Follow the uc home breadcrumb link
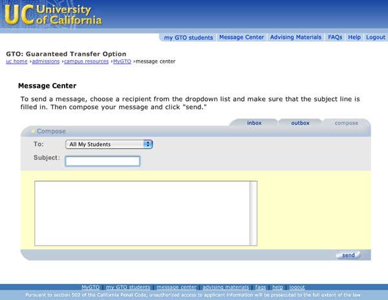This screenshot has width=388, height=300. point(18,61)
